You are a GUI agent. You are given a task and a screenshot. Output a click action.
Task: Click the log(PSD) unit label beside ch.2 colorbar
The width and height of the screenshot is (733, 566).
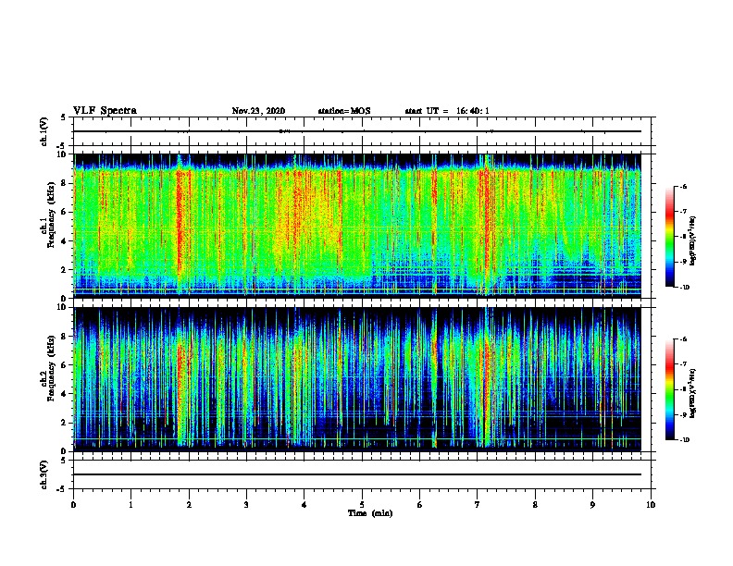pos(693,393)
